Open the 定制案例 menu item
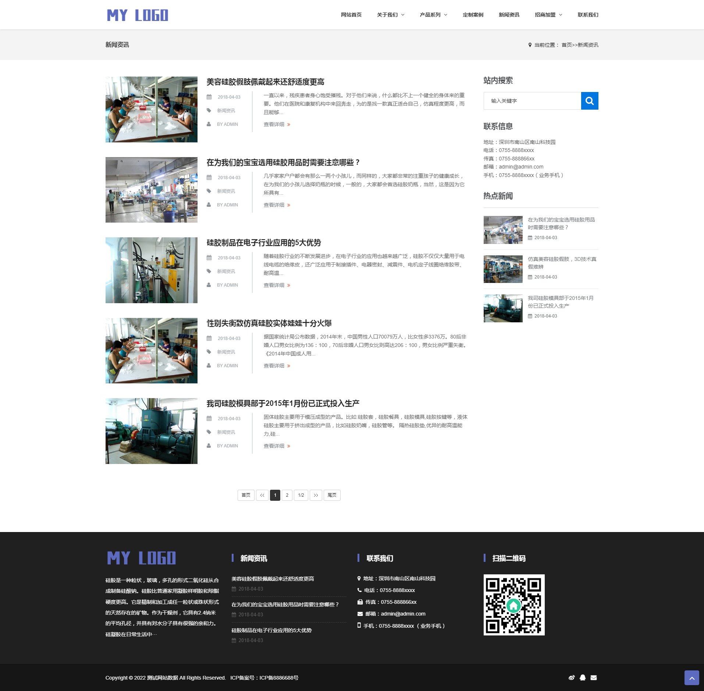This screenshot has height=691, width=704. tap(473, 15)
